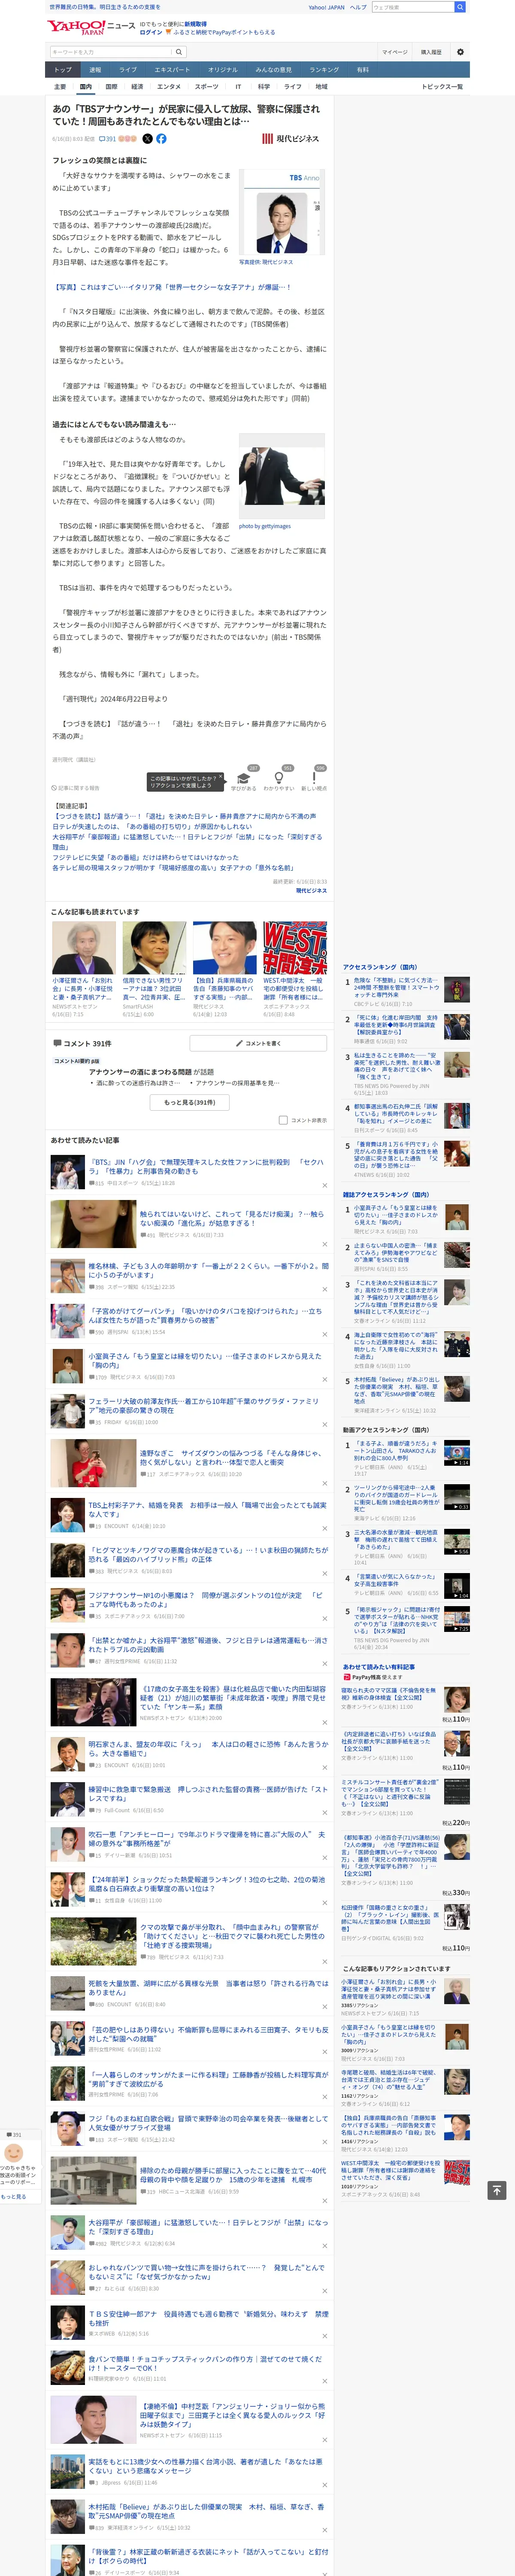The image size is (515, 2576).
Task: Click the 新しい視点 magnifier reaction
Action: point(314,779)
